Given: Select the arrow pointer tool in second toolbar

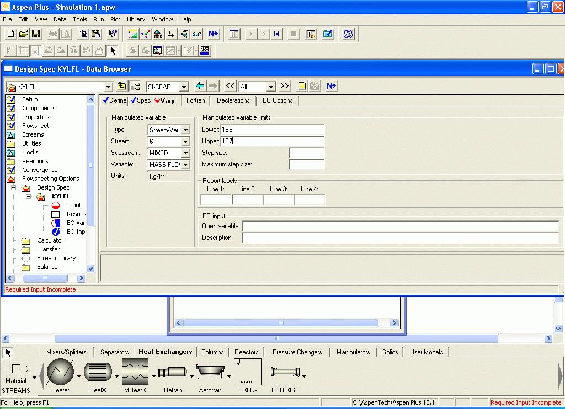Looking at the screenshot, I should [113, 50].
